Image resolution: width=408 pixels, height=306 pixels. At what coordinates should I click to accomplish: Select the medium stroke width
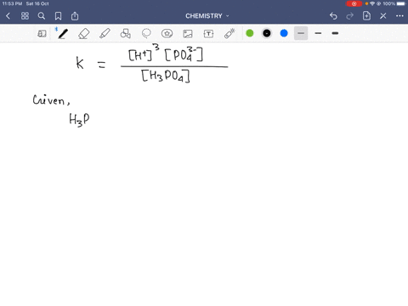click(x=318, y=33)
